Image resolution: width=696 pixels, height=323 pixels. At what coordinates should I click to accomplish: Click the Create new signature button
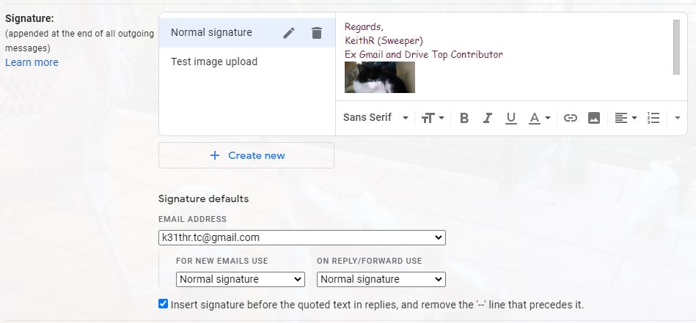(x=246, y=155)
